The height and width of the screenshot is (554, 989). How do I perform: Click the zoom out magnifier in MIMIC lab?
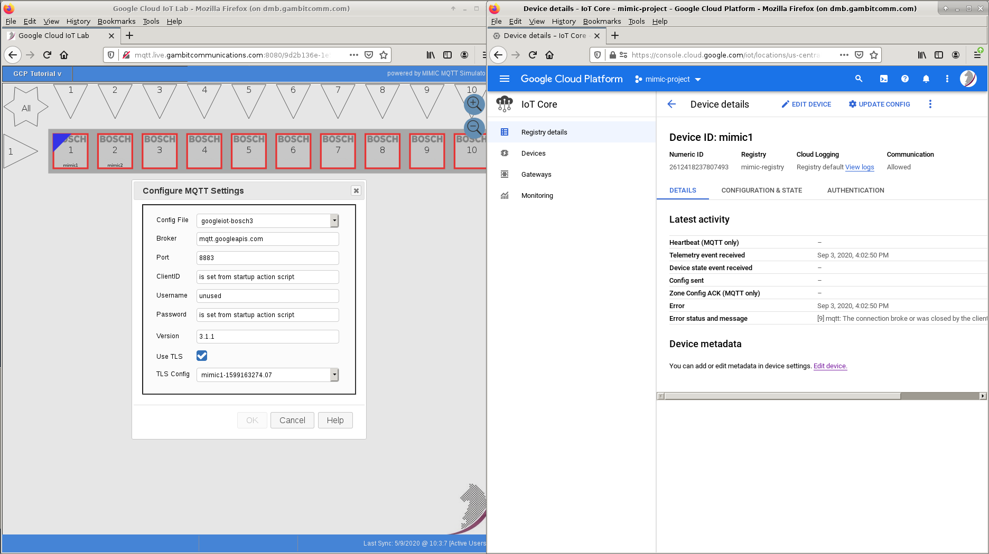tap(474, 128)
